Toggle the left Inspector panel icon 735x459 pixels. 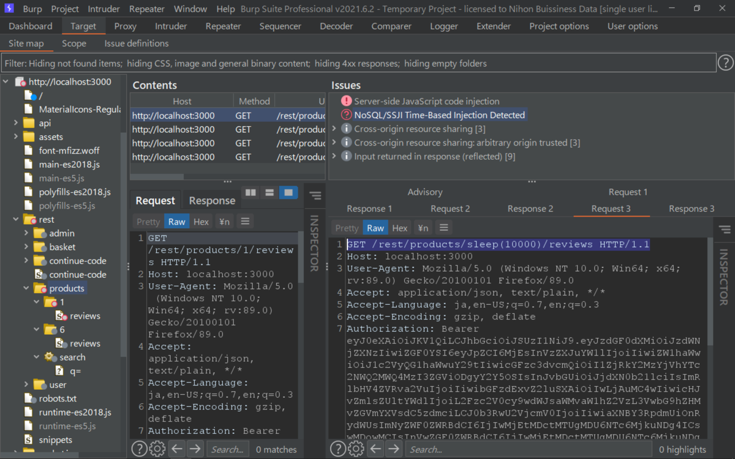click(315, 196)
